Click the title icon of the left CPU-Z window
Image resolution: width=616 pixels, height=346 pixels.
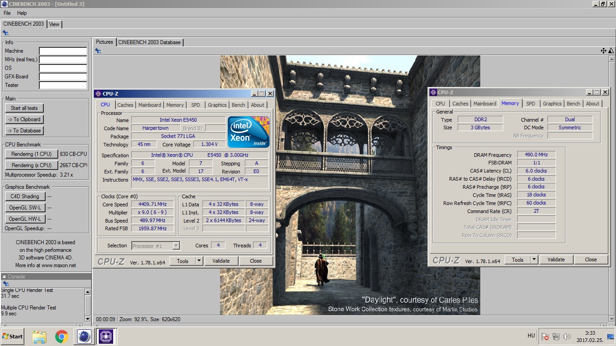(98, 94)
